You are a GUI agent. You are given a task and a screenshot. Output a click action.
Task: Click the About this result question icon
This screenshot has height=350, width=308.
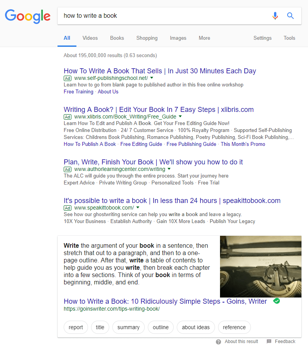(x=218, y=342)
